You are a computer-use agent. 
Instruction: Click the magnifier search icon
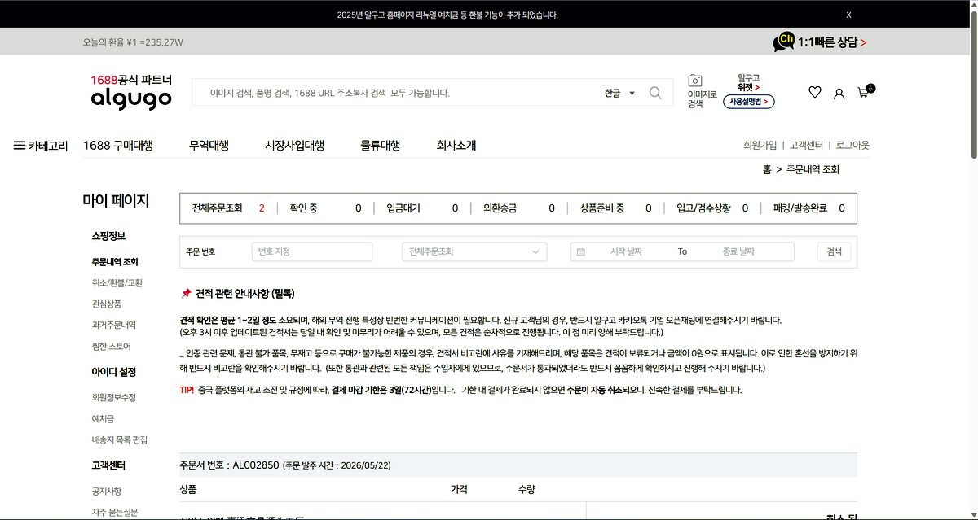[655, 93]
